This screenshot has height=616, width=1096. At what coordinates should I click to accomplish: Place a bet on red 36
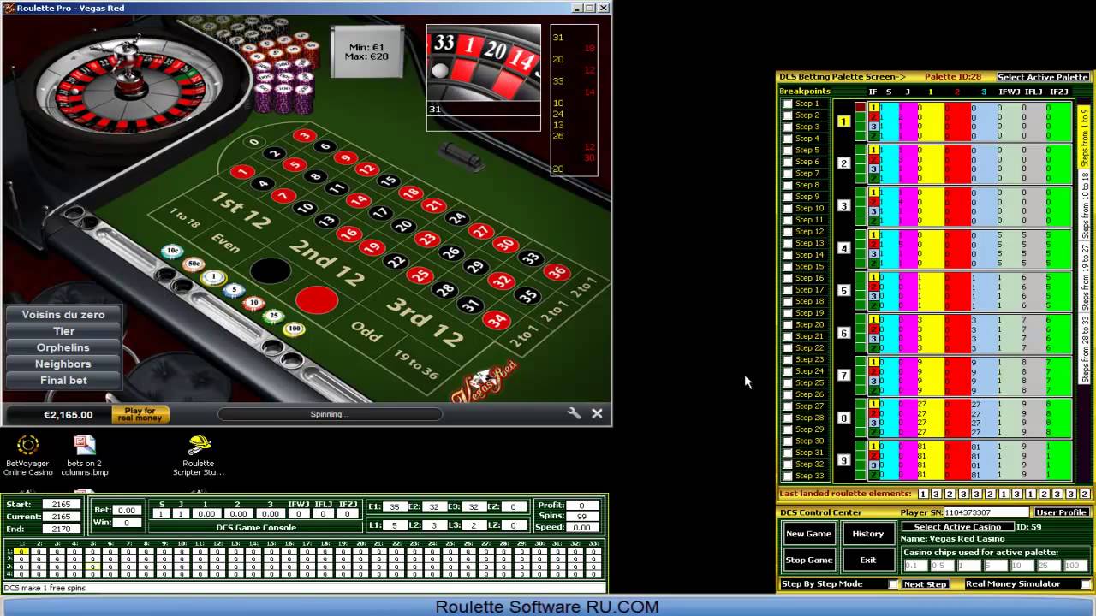(x=557, y=272)
